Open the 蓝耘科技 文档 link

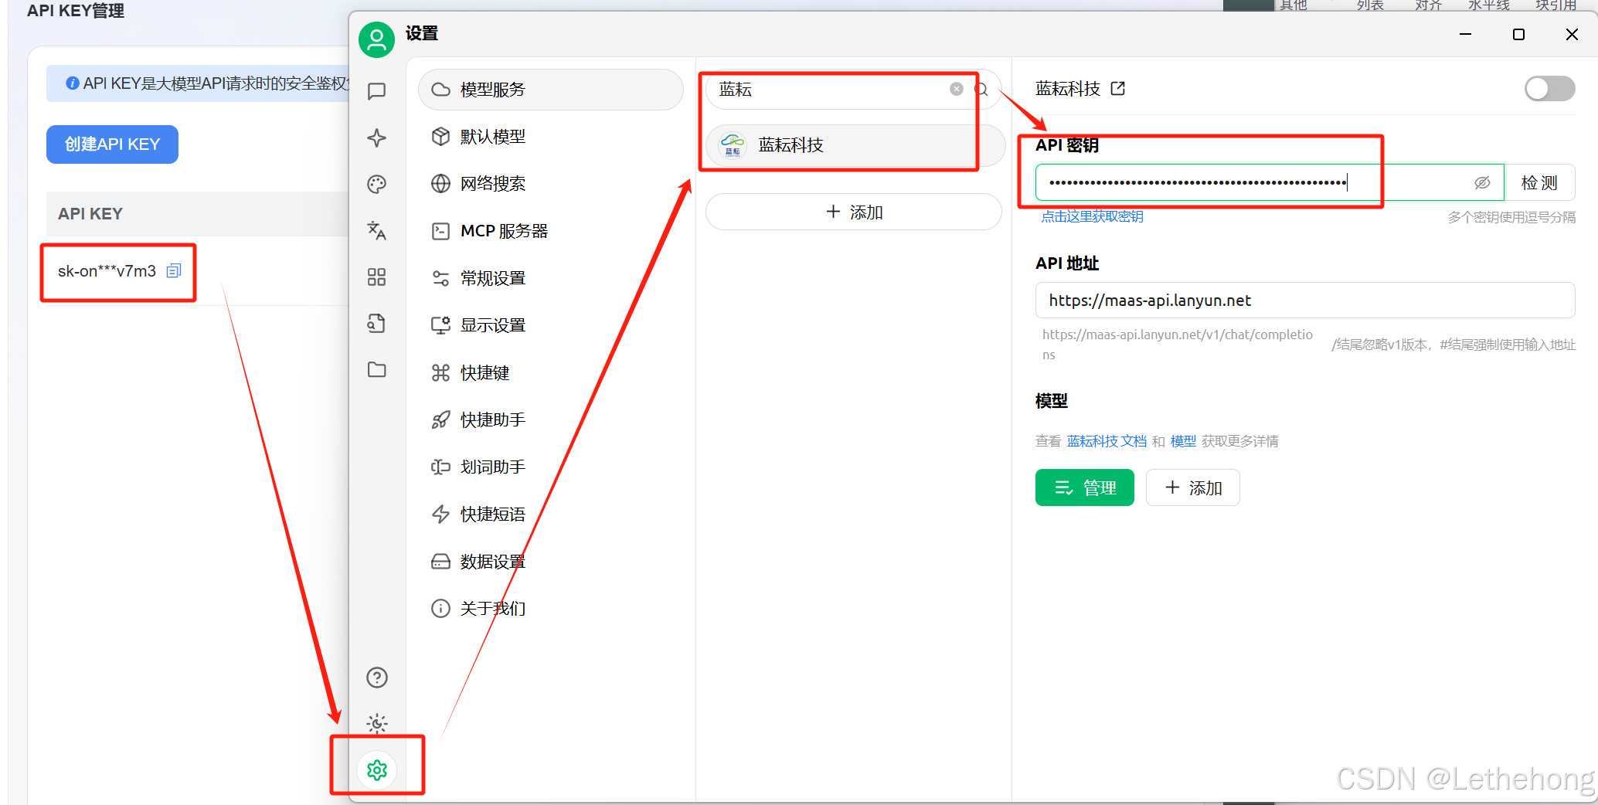tap(1107, 441)
